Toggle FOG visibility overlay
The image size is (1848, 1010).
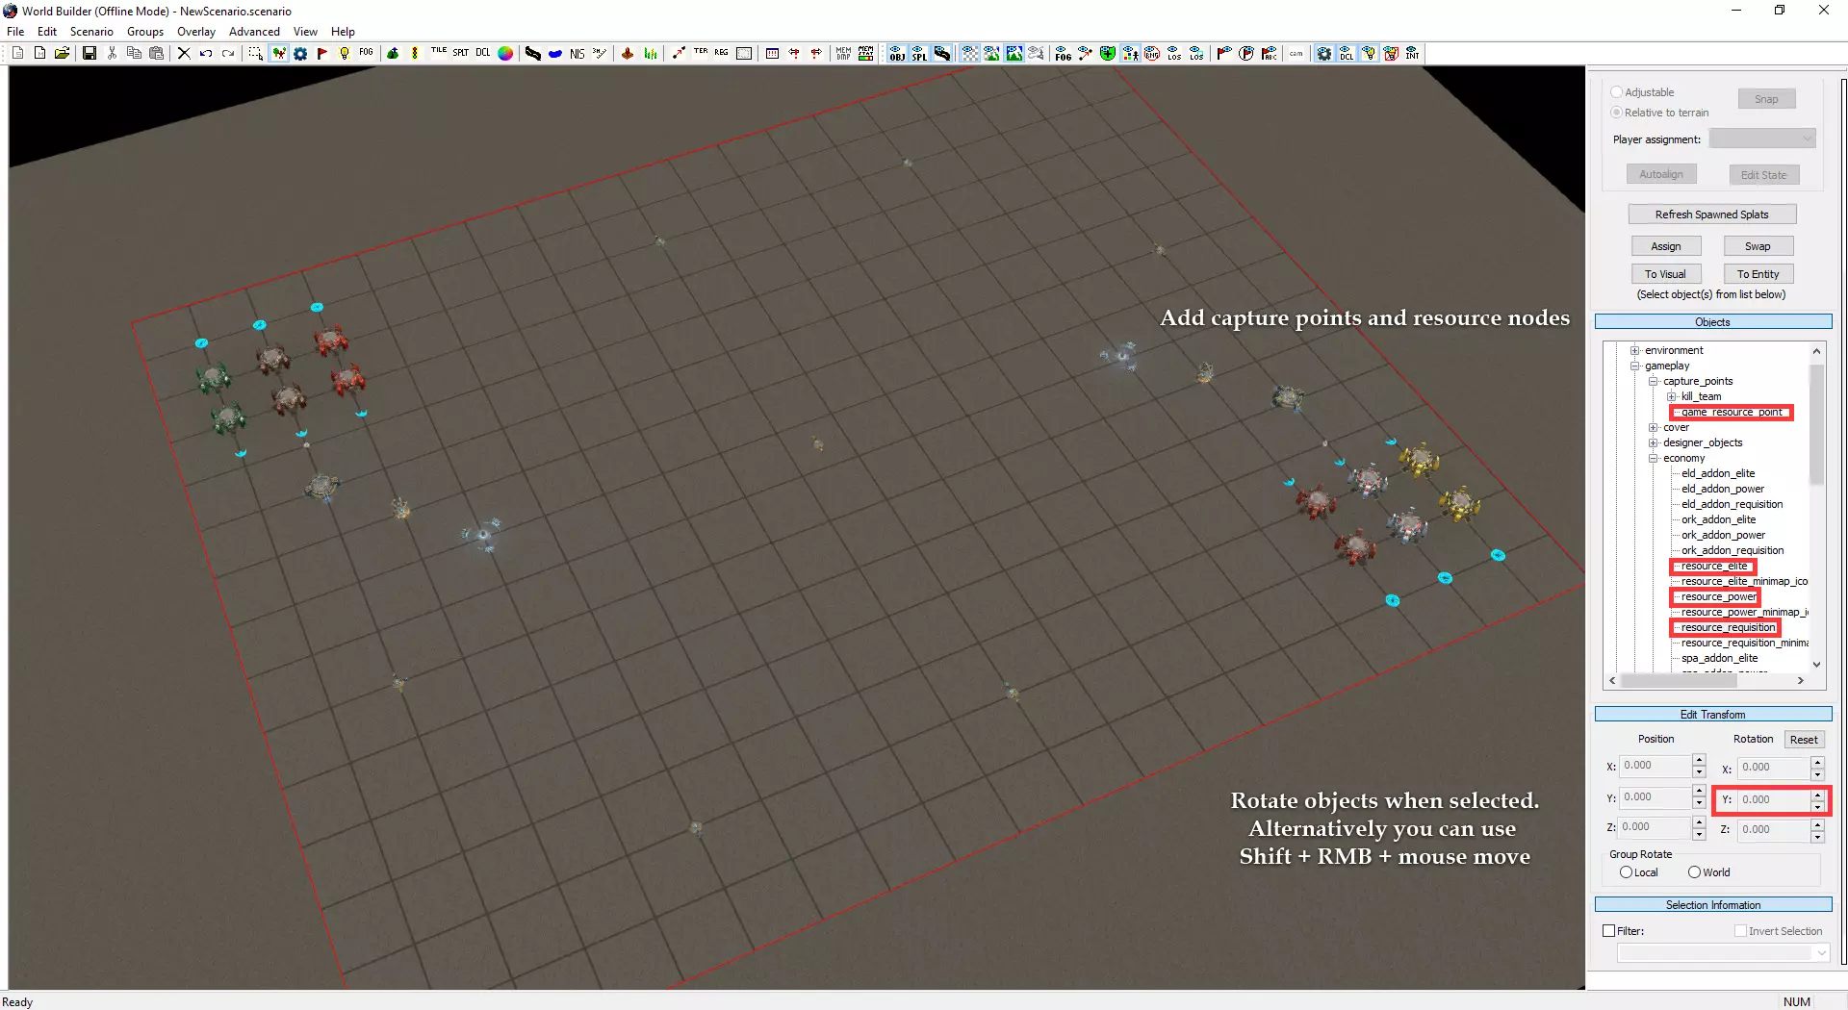[1063, 54]
